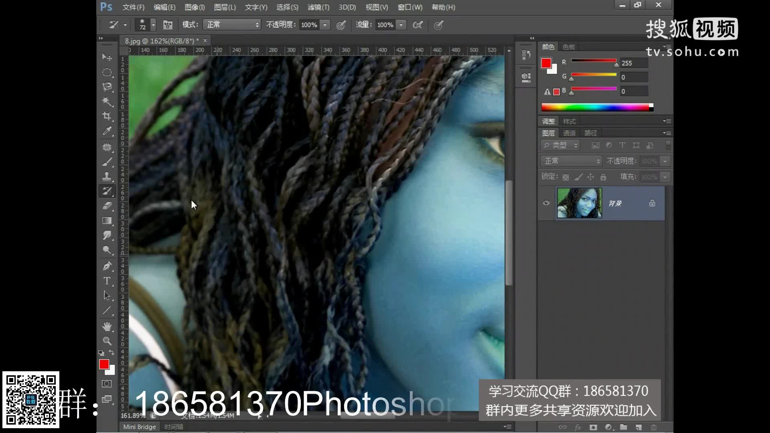Select the Clone Stamp tool
The width and height of the screenshot is (770, 433).
107,176
